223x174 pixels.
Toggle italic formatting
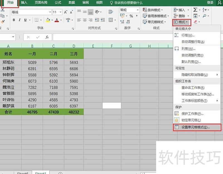[19, 20]
